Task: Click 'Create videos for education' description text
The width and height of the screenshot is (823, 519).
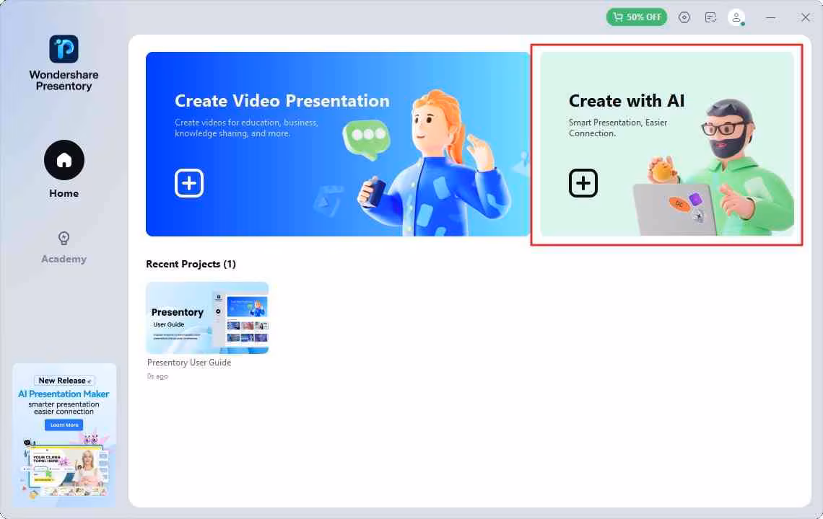Action: [246, 128]
